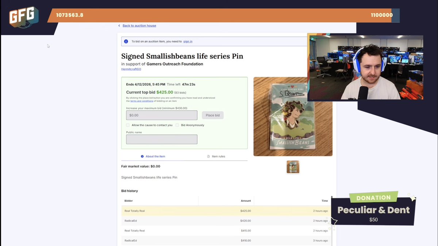This screenshot has height=246, width=438.
Task: Click the sign in link
Action: (188, 41)
